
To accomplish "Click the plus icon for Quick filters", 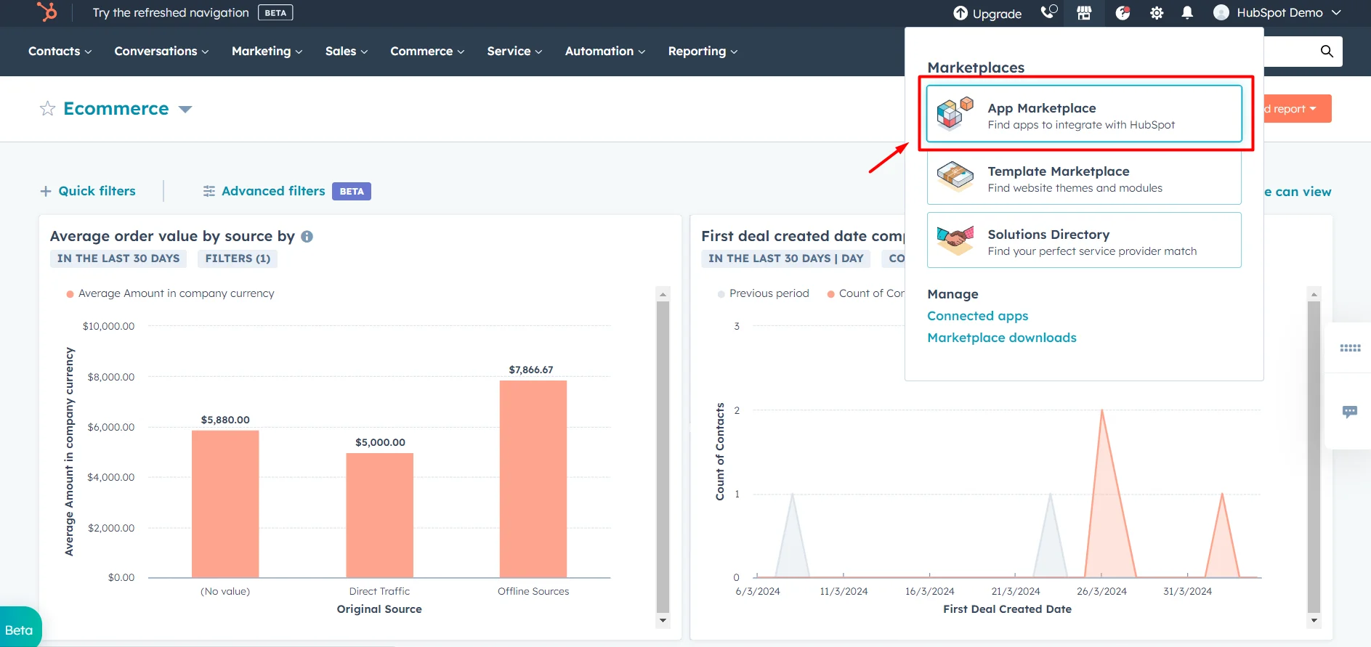I will point(46,191).
